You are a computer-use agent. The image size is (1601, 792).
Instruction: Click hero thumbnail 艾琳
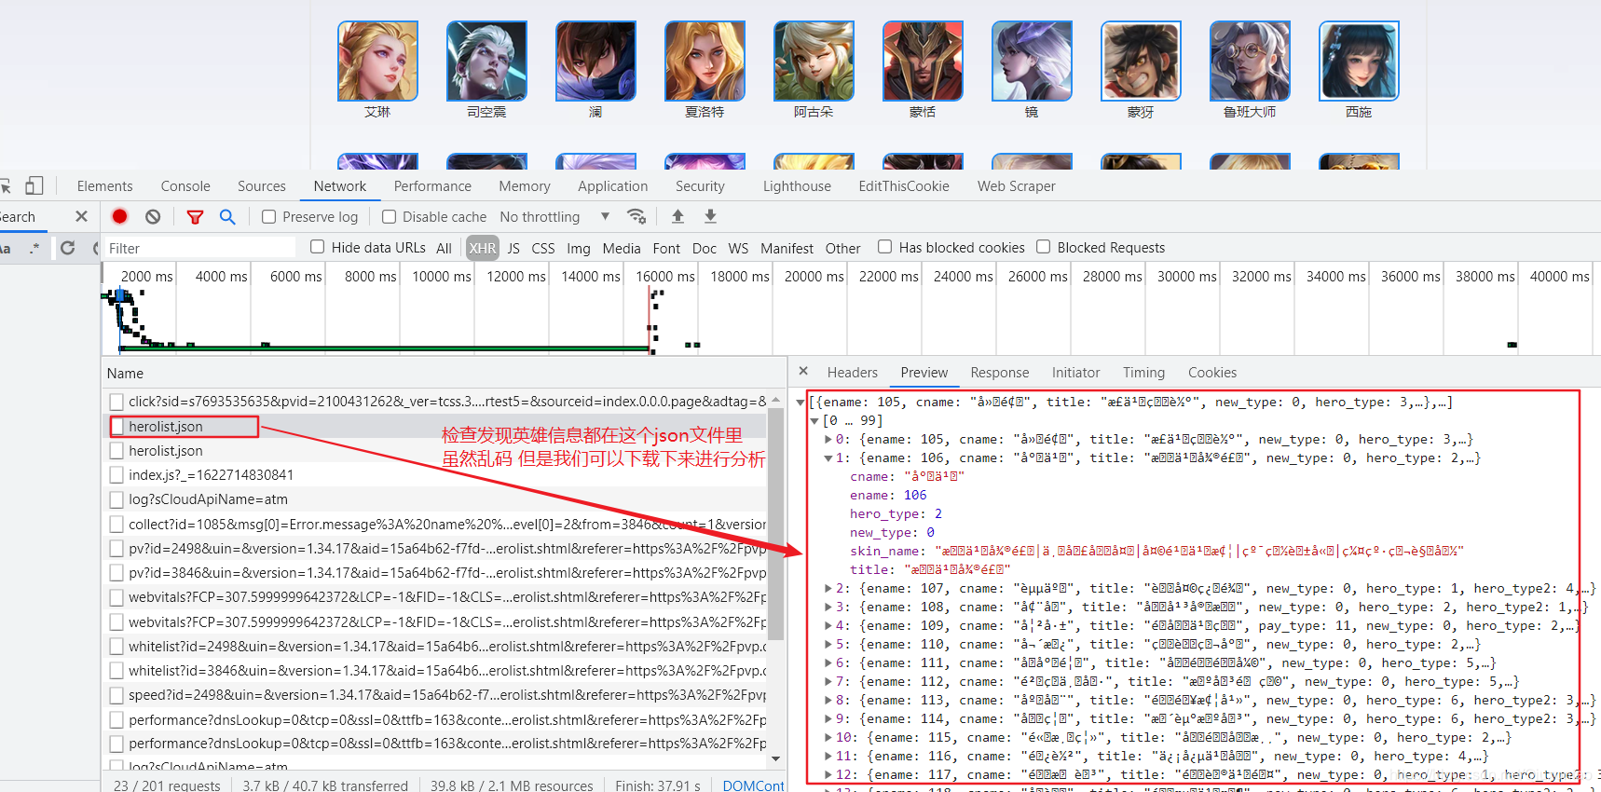tap(377, 61)
